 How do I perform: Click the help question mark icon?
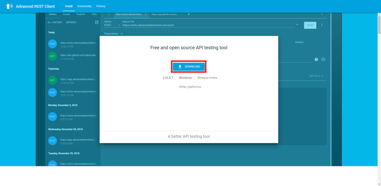click(x=316, y=59)
